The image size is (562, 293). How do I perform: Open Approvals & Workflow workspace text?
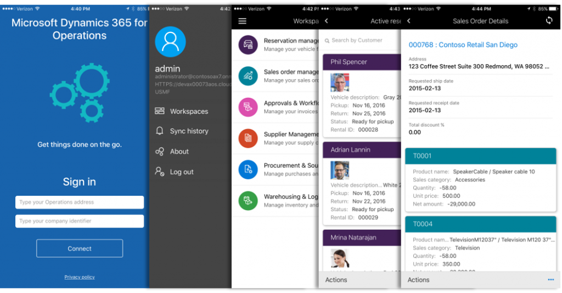coord(291,103)
